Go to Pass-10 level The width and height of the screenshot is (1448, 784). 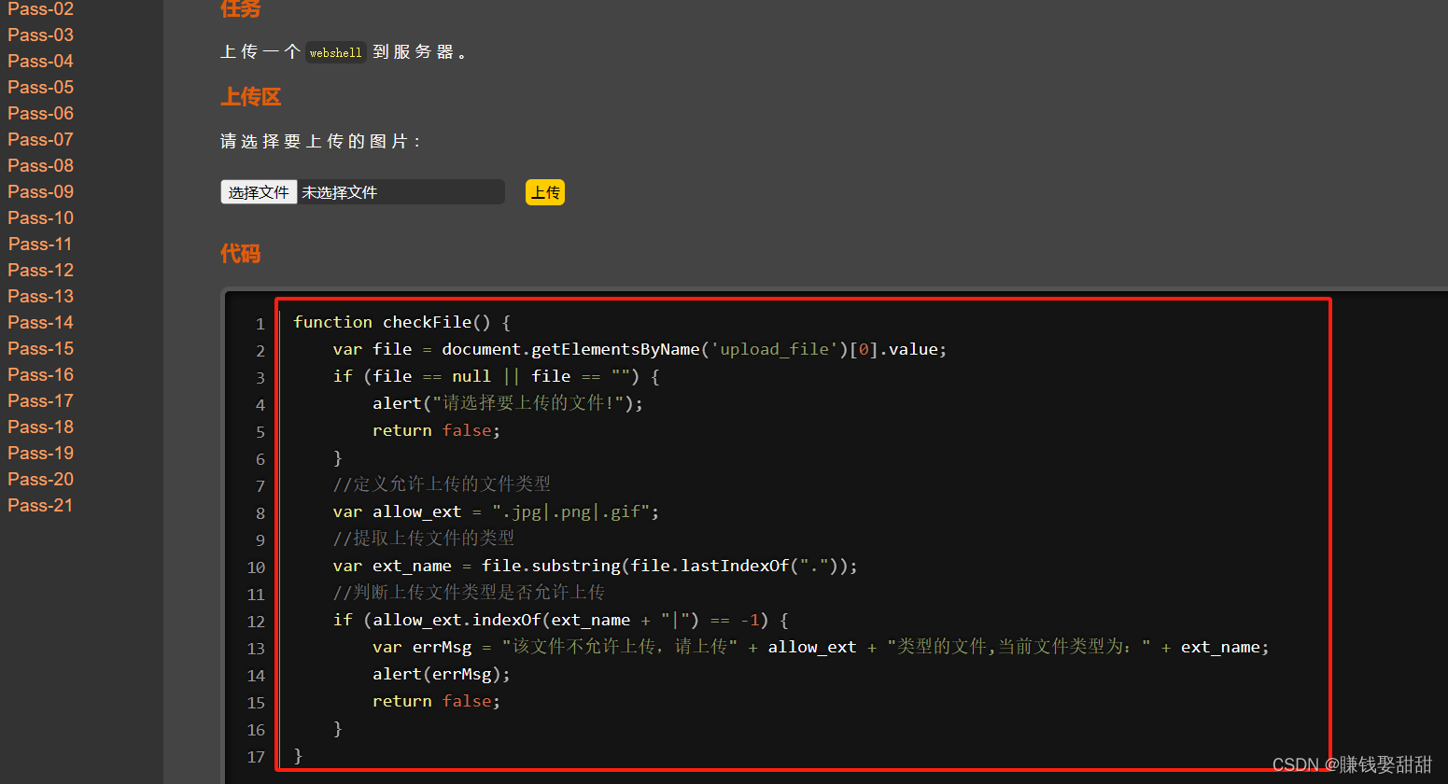[x=41, y=217]
